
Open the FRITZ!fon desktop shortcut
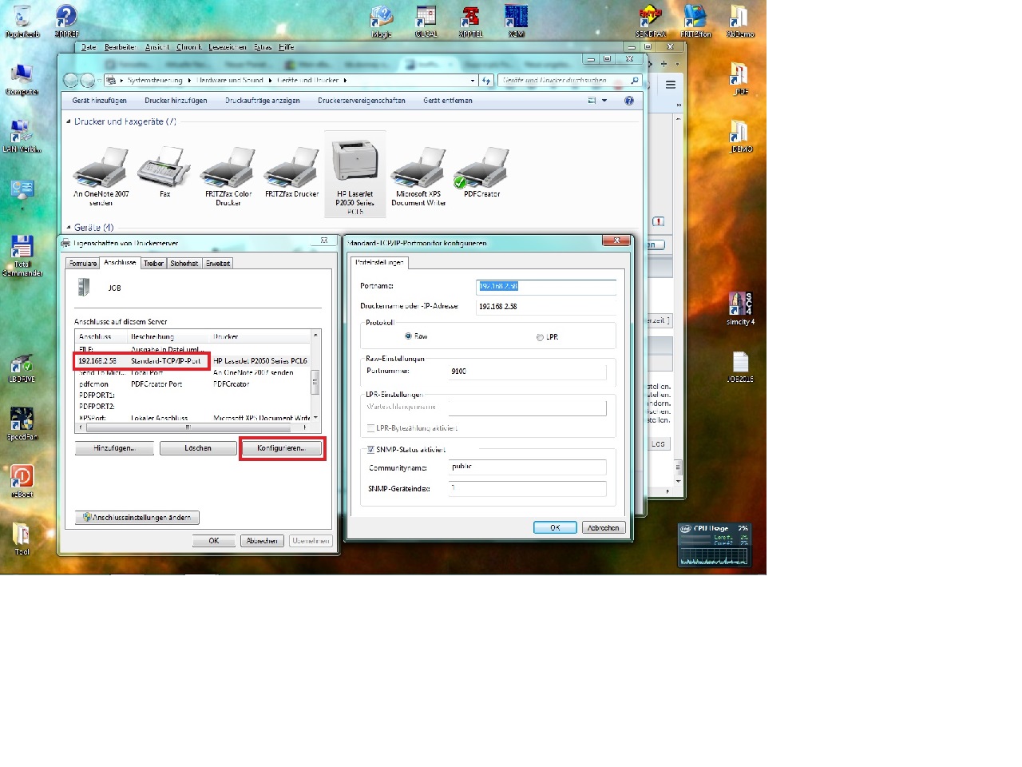point(695,22)
